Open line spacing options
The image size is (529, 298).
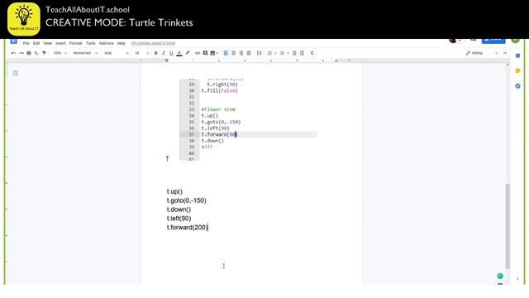point(259,53)
